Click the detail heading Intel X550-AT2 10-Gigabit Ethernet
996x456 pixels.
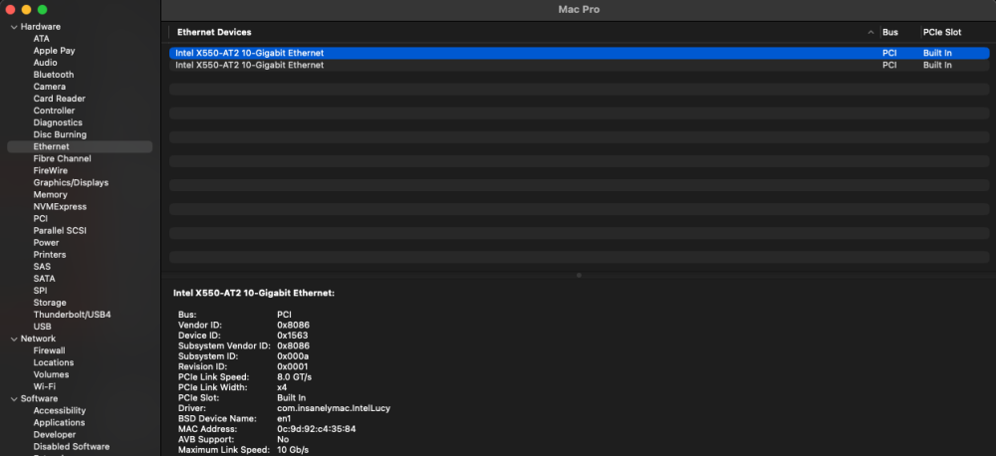[x=254, y=294]
